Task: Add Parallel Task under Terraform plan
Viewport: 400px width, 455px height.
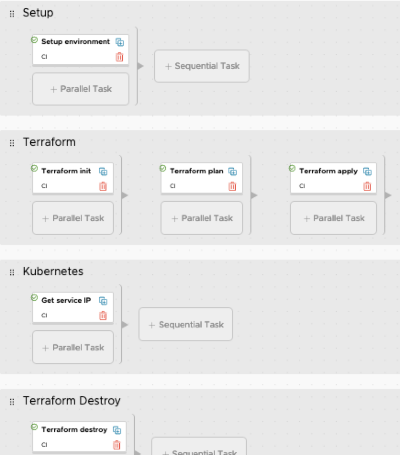Action: click(x=202, y=218)
